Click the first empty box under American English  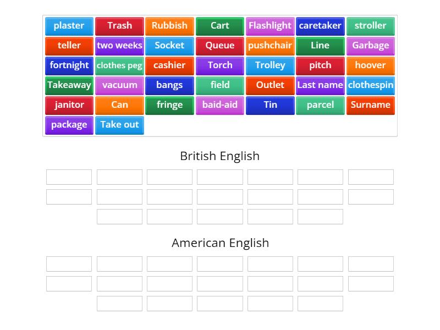pyautogui.click(x=69, y=263)
